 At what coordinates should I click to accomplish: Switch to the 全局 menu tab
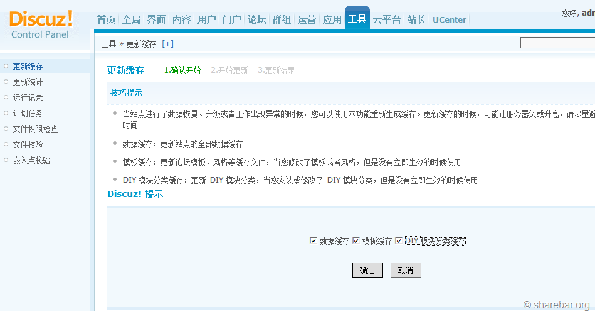[x=131, y=19]
